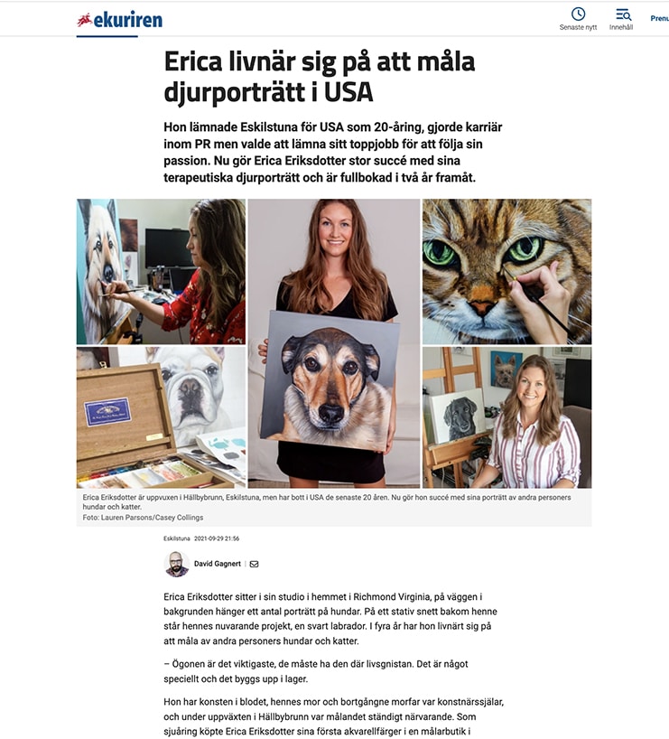Select the Senaste nytt label
The image size is (669, 739).
(578, 27)
